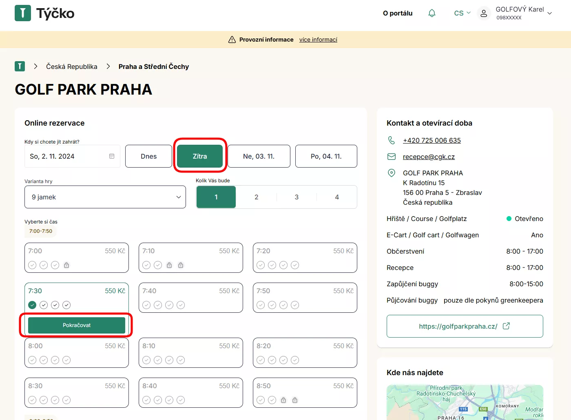Select the third spot in 8:40 slot
Viewport: 571px width, 420px height.
(x=169, y=400)
